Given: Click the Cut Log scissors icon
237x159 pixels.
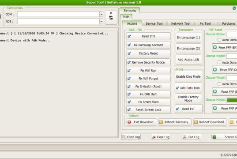Looking at the screenshot, I should point(184,137).
